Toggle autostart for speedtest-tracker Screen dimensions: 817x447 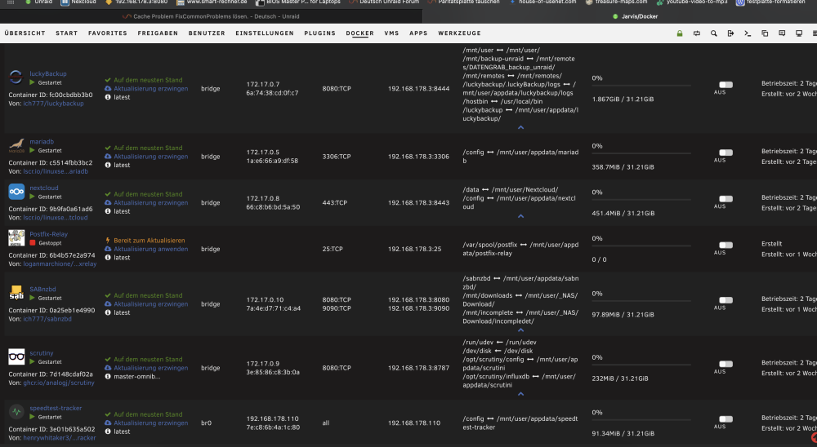725,419
